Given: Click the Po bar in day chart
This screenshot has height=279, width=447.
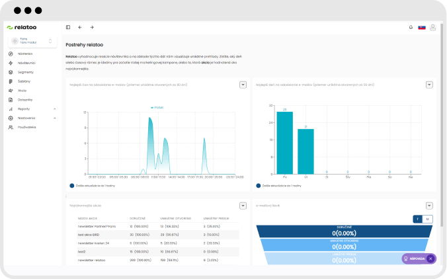Looking at the screenshot, I should 285,143.
